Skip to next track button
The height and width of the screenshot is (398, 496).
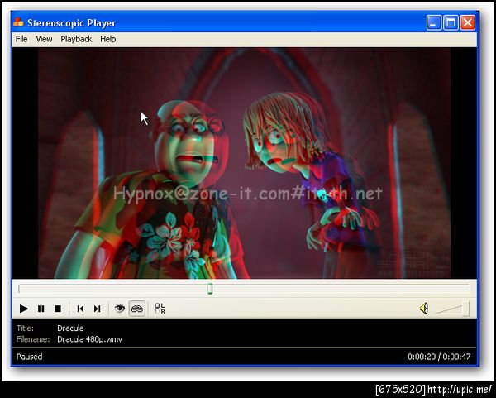coord(97,309)
